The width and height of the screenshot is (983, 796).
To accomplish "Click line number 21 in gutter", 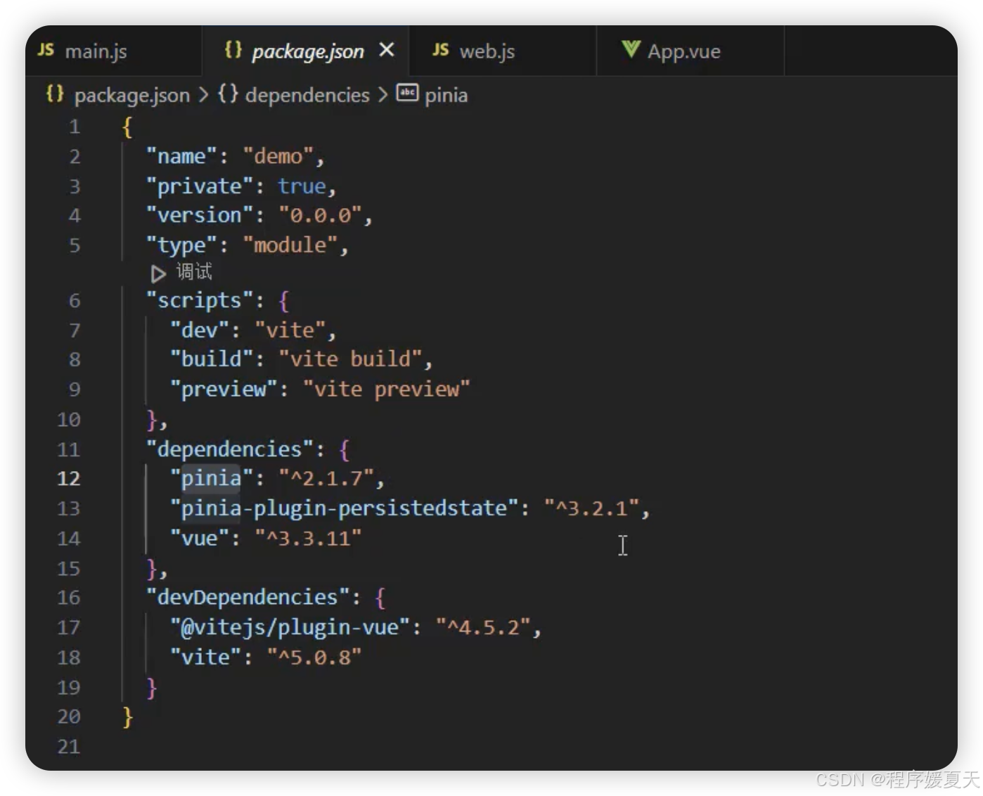I will 68,747.
